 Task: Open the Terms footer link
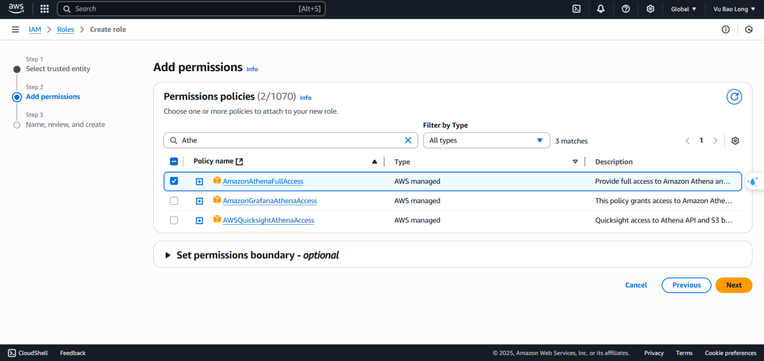click(x=684, y=353)
